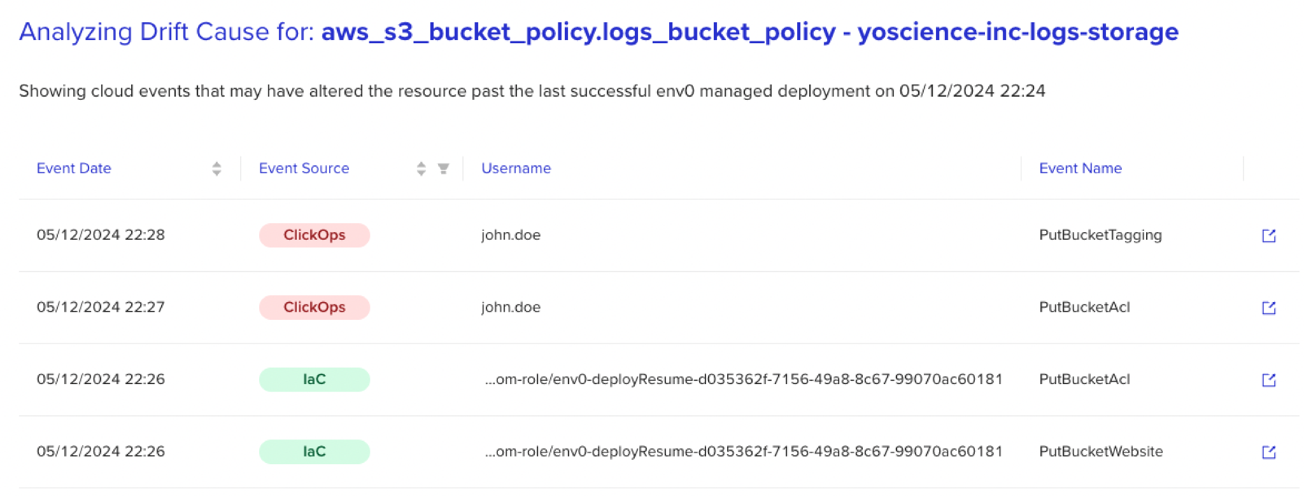
Task: Sort by Event Source arrows
Action: point(421,169)
